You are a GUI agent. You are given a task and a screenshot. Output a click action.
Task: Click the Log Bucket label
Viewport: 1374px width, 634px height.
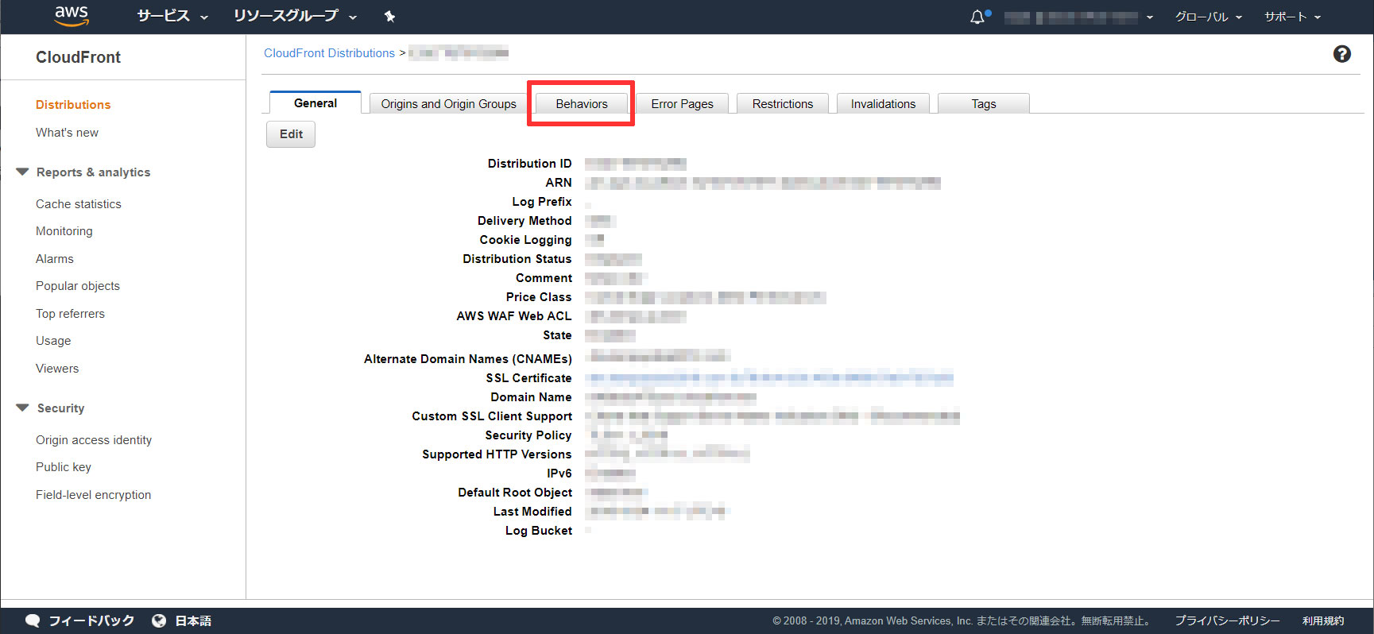point(539,531)
